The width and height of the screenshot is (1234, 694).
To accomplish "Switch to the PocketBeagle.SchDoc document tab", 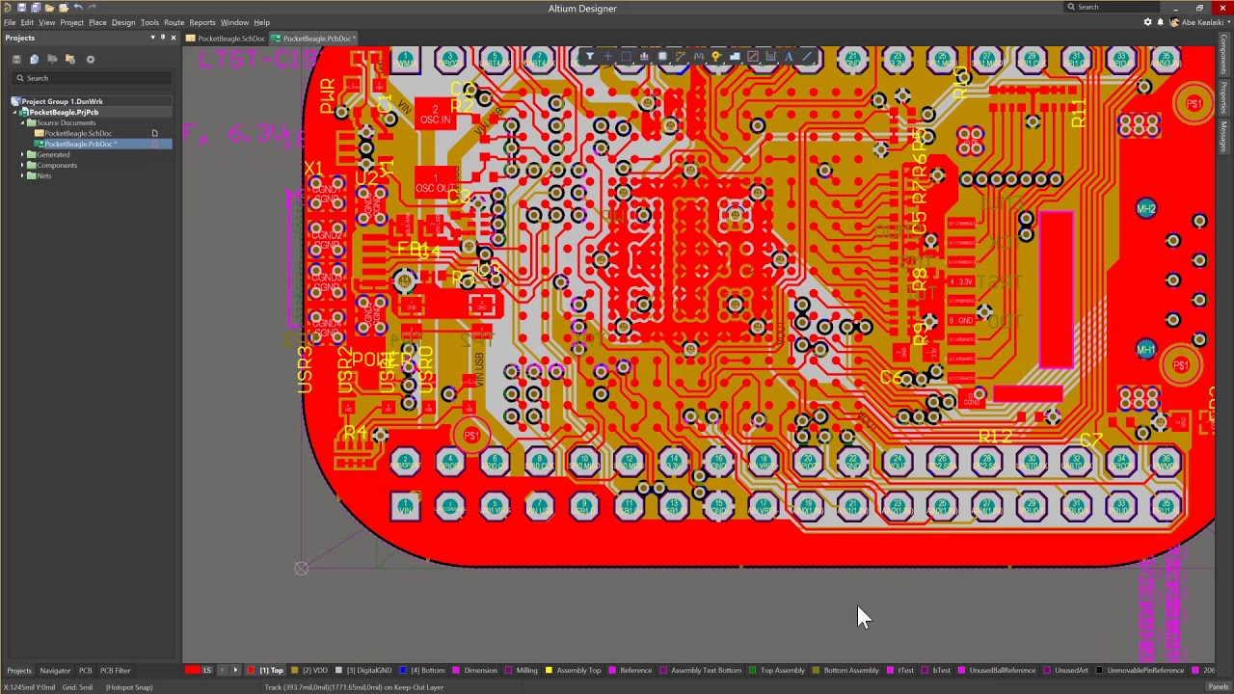I will (227, 39).
